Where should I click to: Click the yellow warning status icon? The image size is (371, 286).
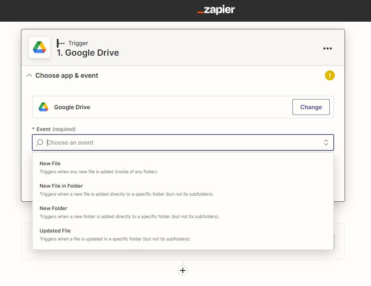click(330, 76)
